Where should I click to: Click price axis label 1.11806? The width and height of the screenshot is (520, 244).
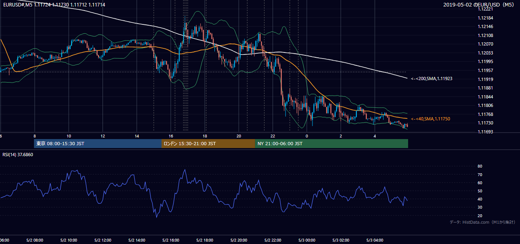(485, 105)
